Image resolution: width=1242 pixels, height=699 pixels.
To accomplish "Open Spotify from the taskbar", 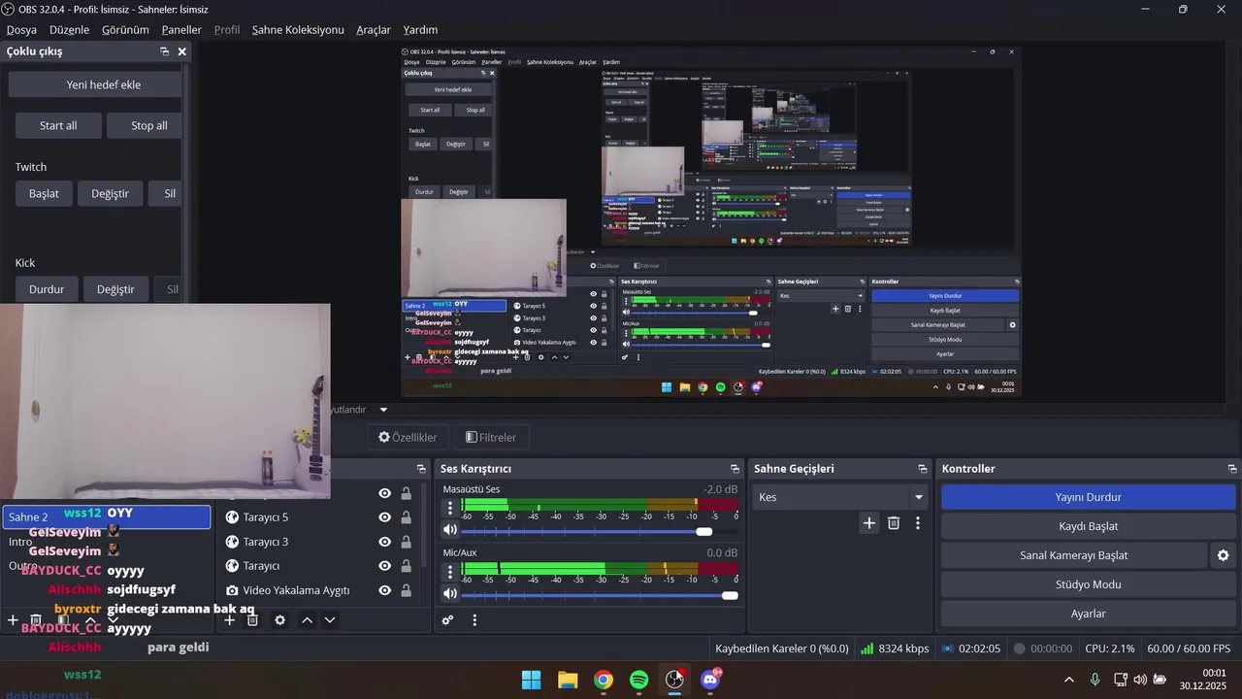I will 638,680.
